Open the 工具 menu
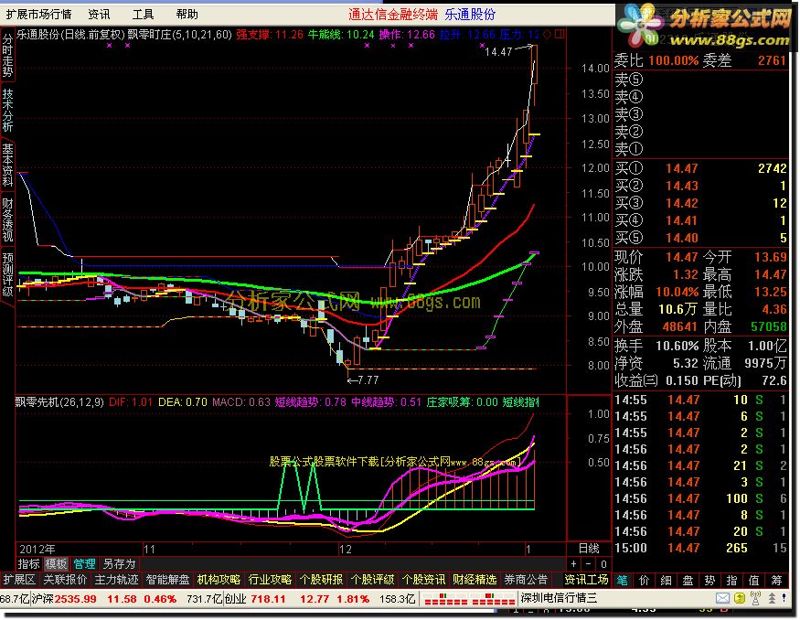800x620 pixels. pyautogui.click(x=143, y=15)
